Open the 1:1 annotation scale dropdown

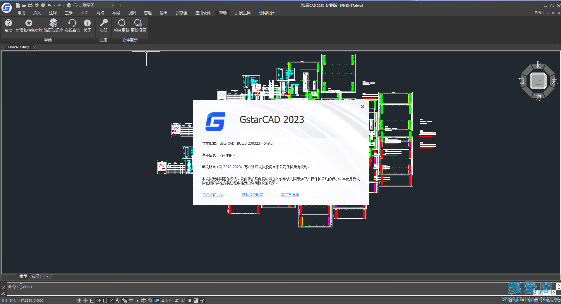tap(169, 300)
